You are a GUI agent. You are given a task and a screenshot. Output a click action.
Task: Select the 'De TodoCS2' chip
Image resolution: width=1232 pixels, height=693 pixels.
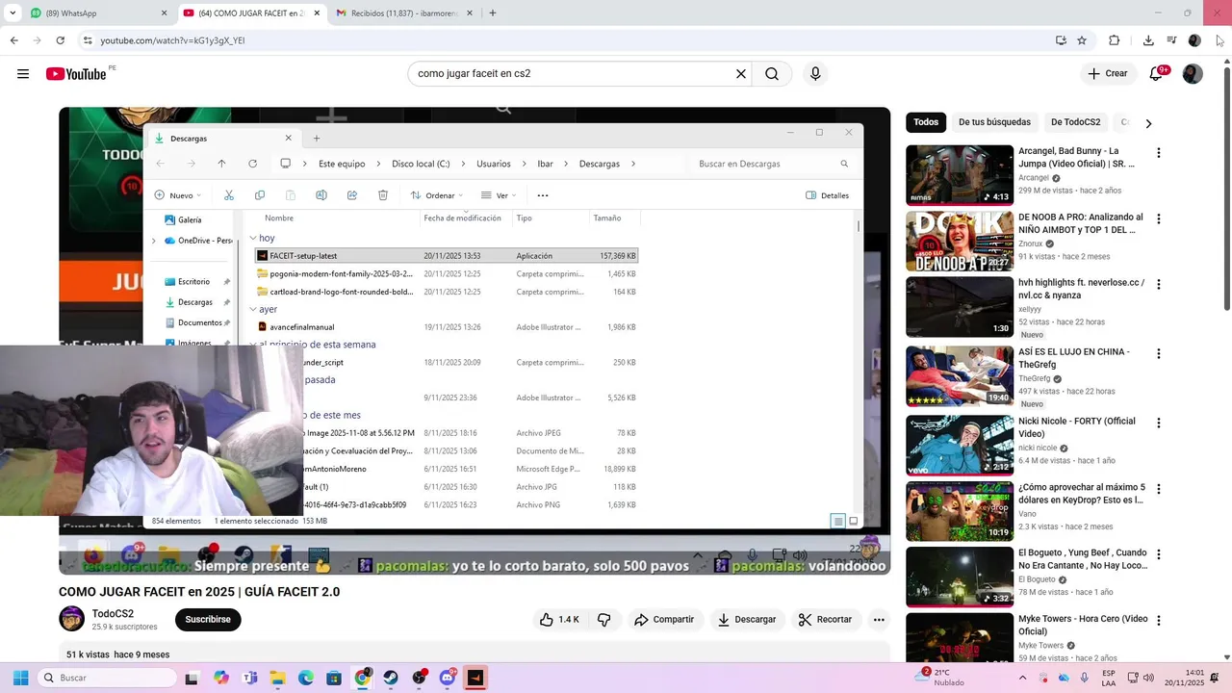(1075, 122)
